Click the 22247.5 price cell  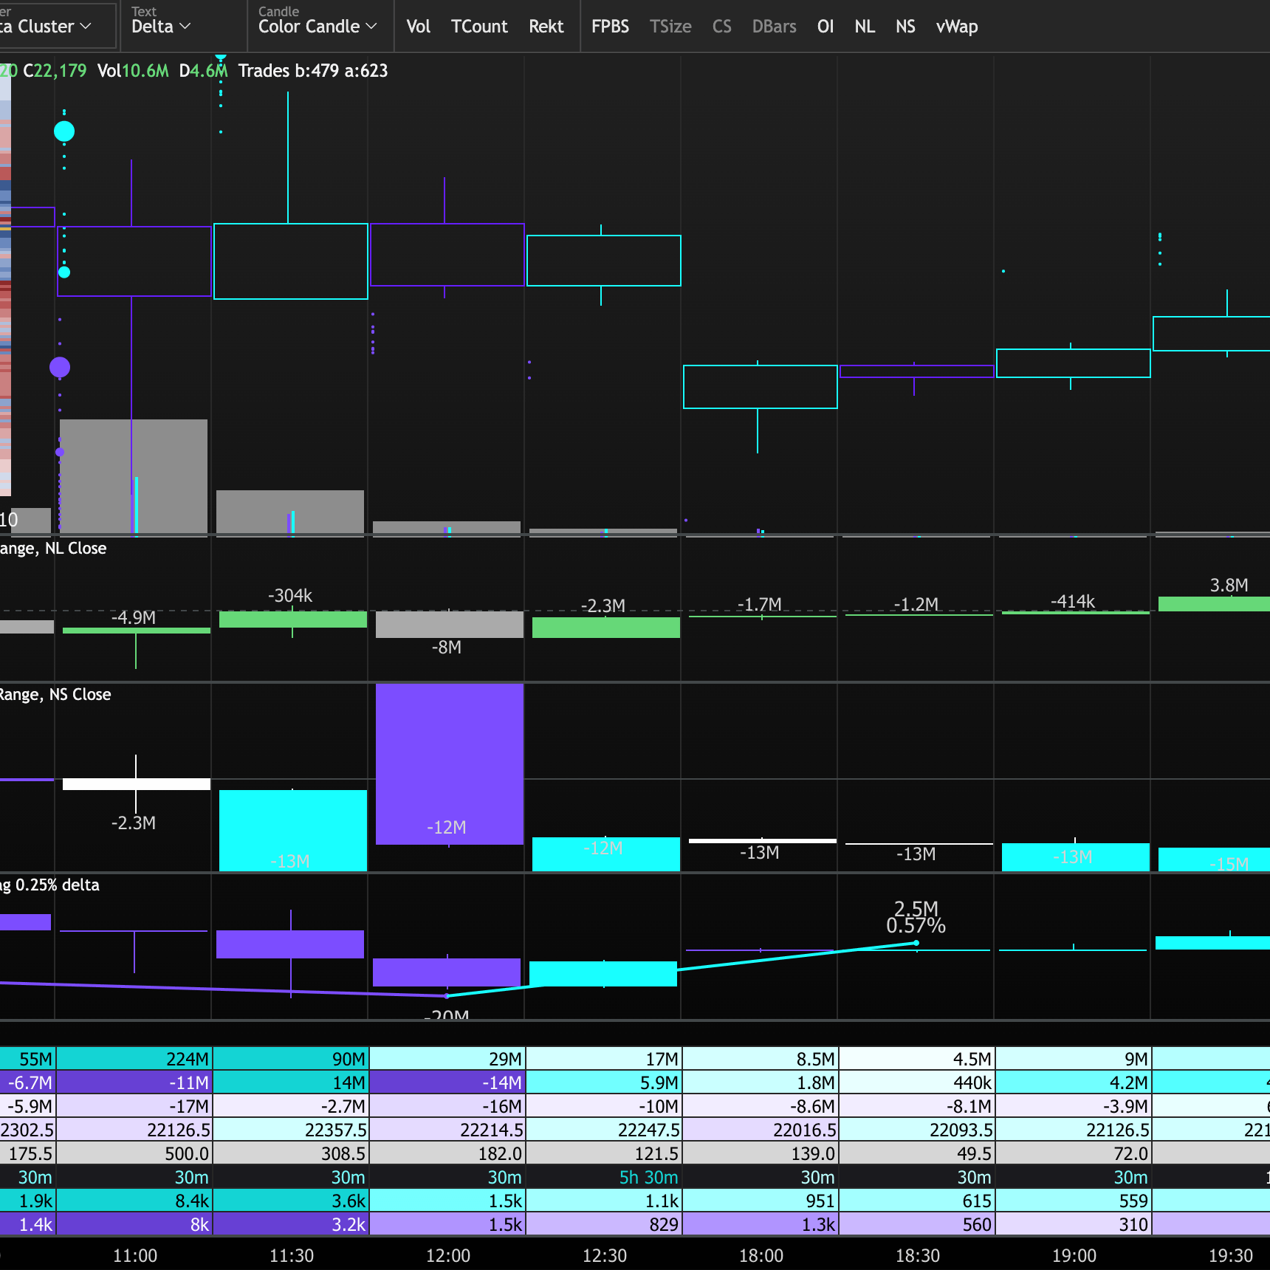coord(603,1130)
